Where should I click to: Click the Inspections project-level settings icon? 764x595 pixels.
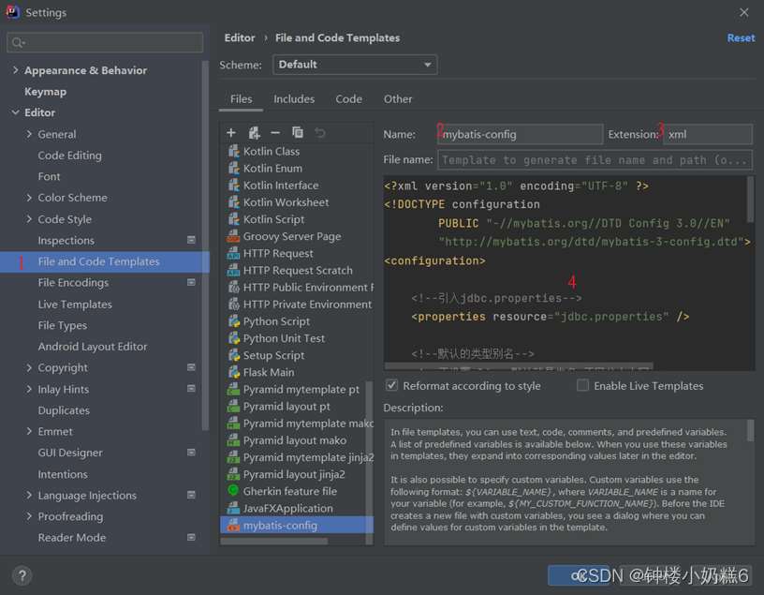(x=192, y=240)
